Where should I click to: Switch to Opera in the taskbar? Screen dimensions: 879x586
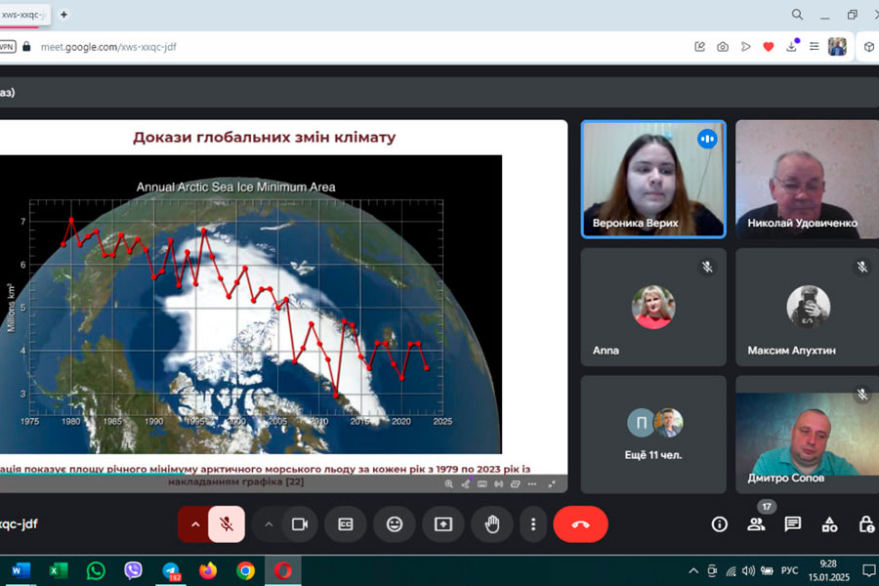pyautogui.click(x=283, y=570)
